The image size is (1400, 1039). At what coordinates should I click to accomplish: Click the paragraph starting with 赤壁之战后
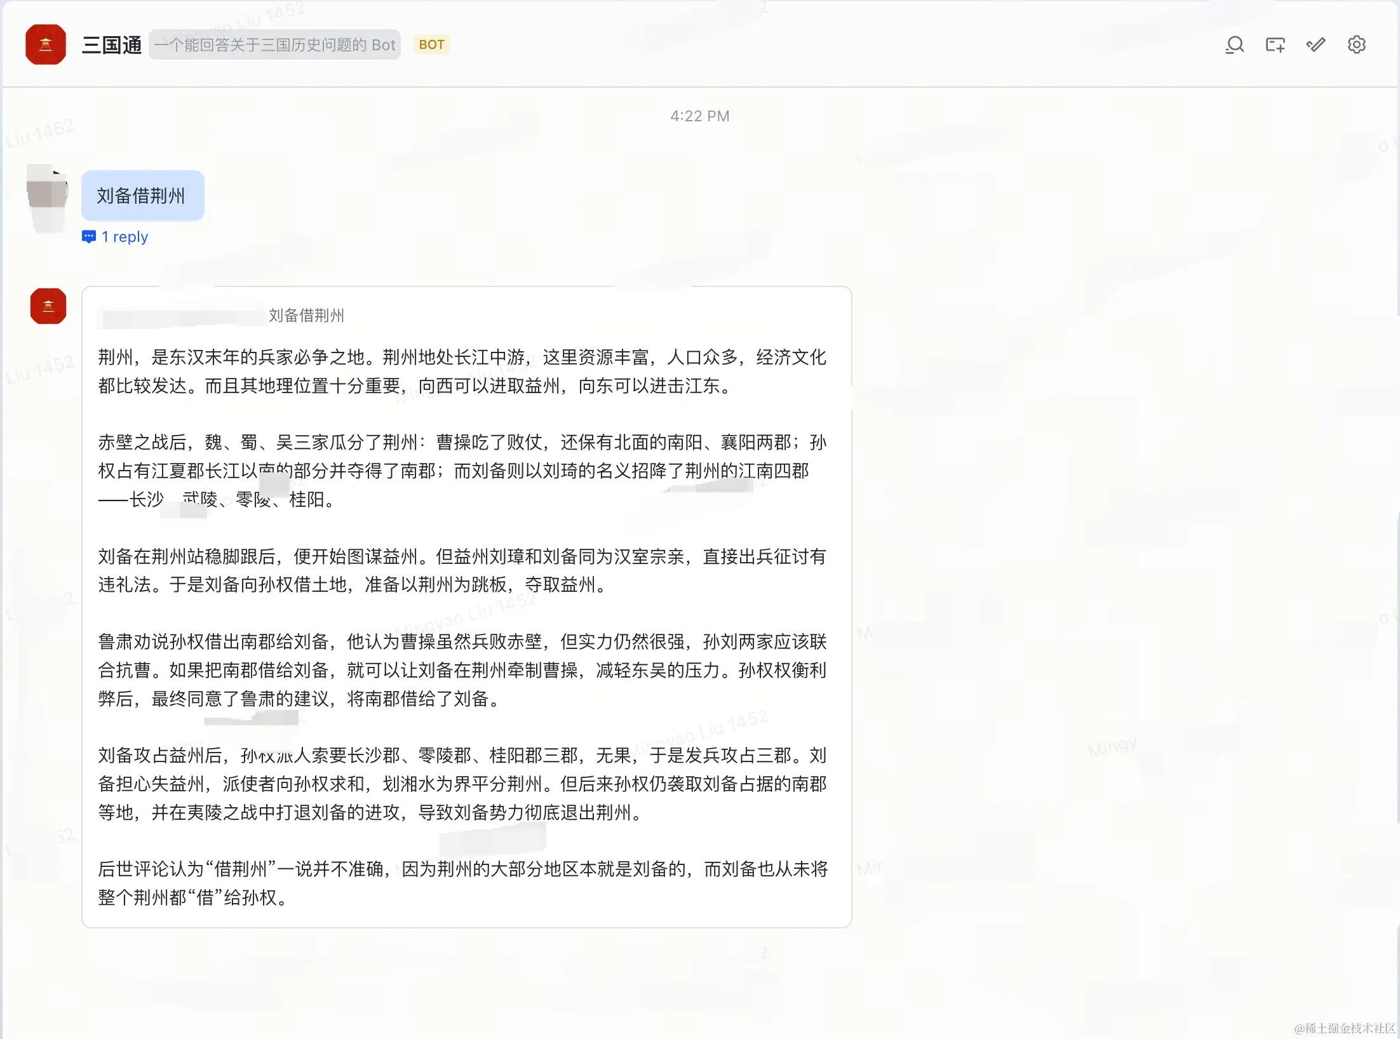pyautogui.click(x=462, y=471)
